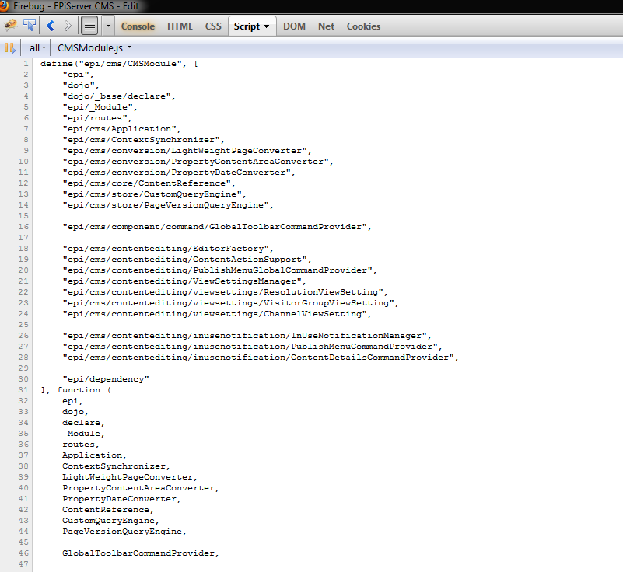Click "epi/cms/store/PageVersionQueryEngine" on line 14
This screenshot has width=623, height=572.
pos(168,205)
